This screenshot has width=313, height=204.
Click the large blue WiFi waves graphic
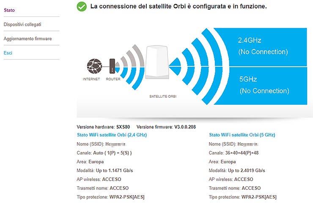[x=195, y=66]
